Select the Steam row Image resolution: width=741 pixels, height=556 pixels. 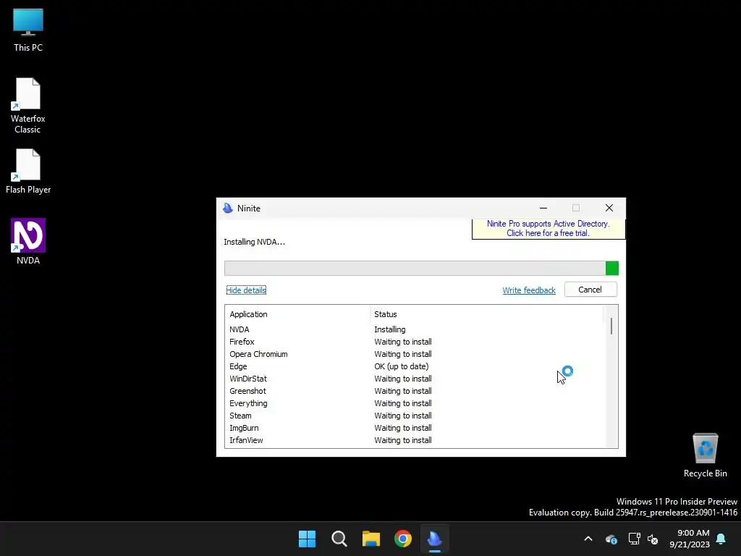415,415
